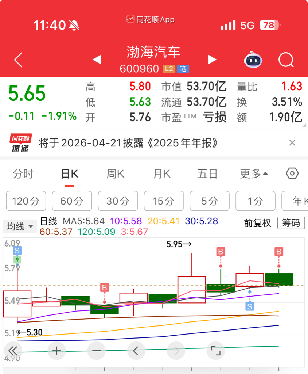Move chart right with arrow button
This screenshot has width=308, height=374.
[176, 351]
